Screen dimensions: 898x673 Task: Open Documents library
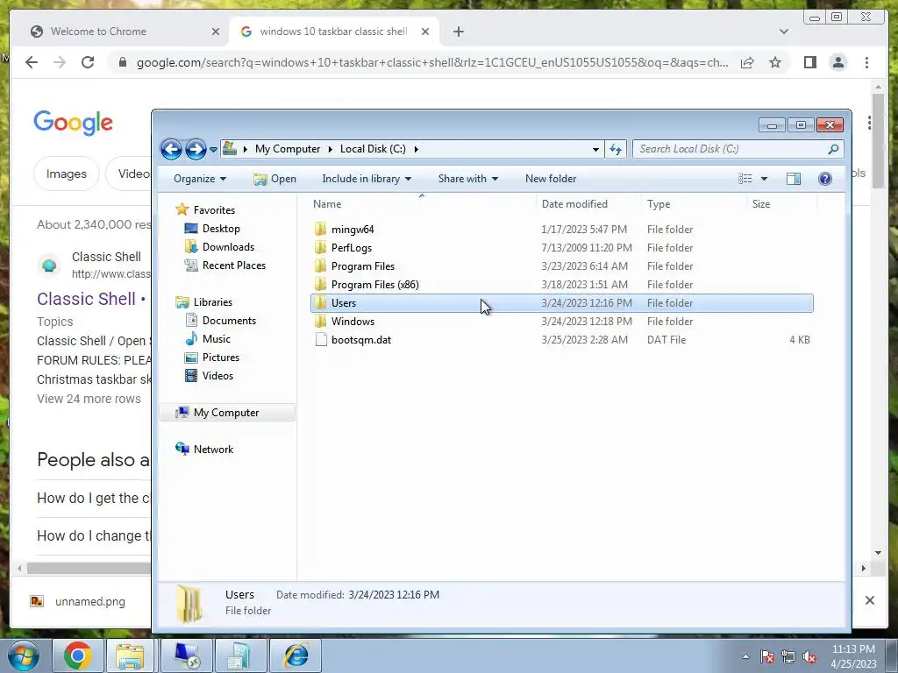point(229,321)
